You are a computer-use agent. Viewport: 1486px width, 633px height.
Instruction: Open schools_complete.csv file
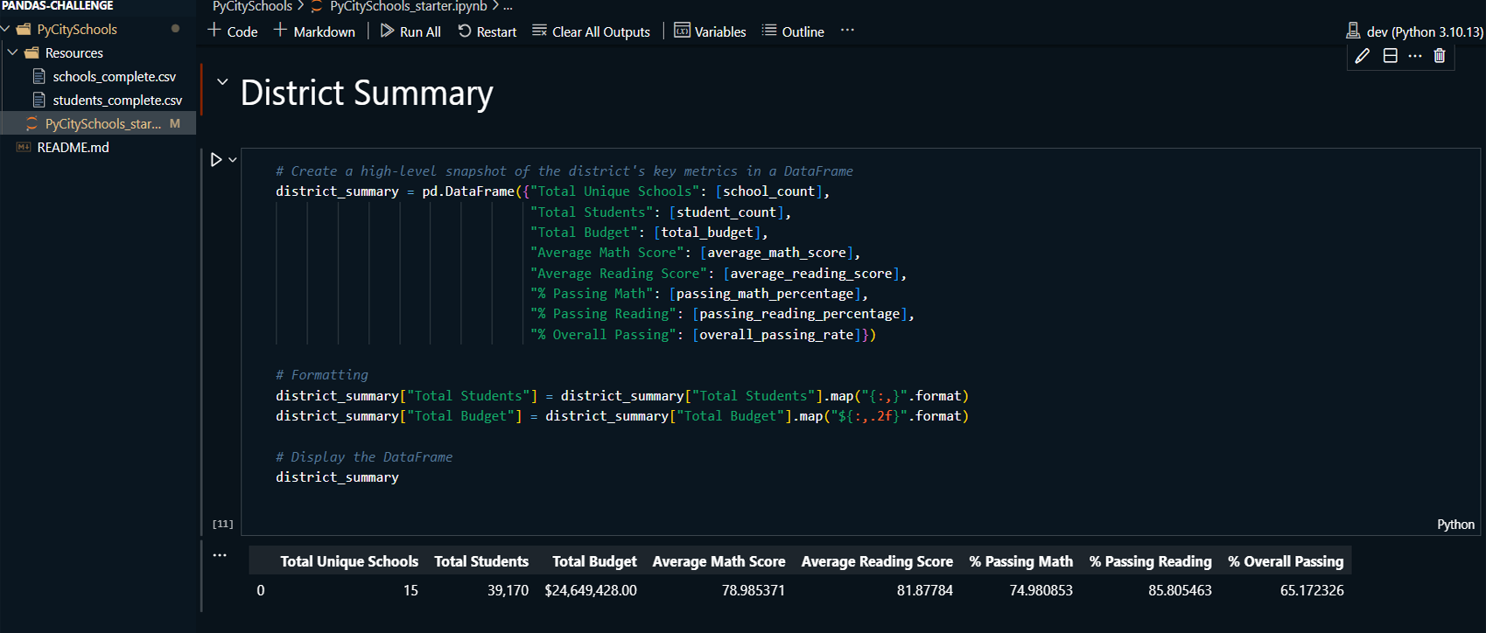(x=114, y=77)
